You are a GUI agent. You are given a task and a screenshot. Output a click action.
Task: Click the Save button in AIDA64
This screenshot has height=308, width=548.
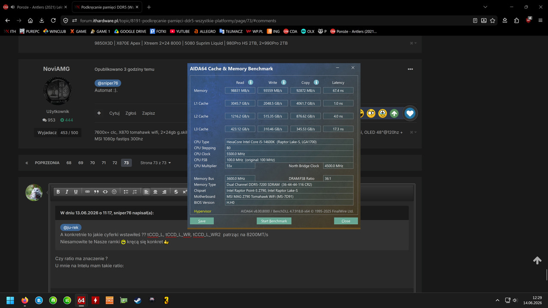pyautogui.click(x=202, y=221)
